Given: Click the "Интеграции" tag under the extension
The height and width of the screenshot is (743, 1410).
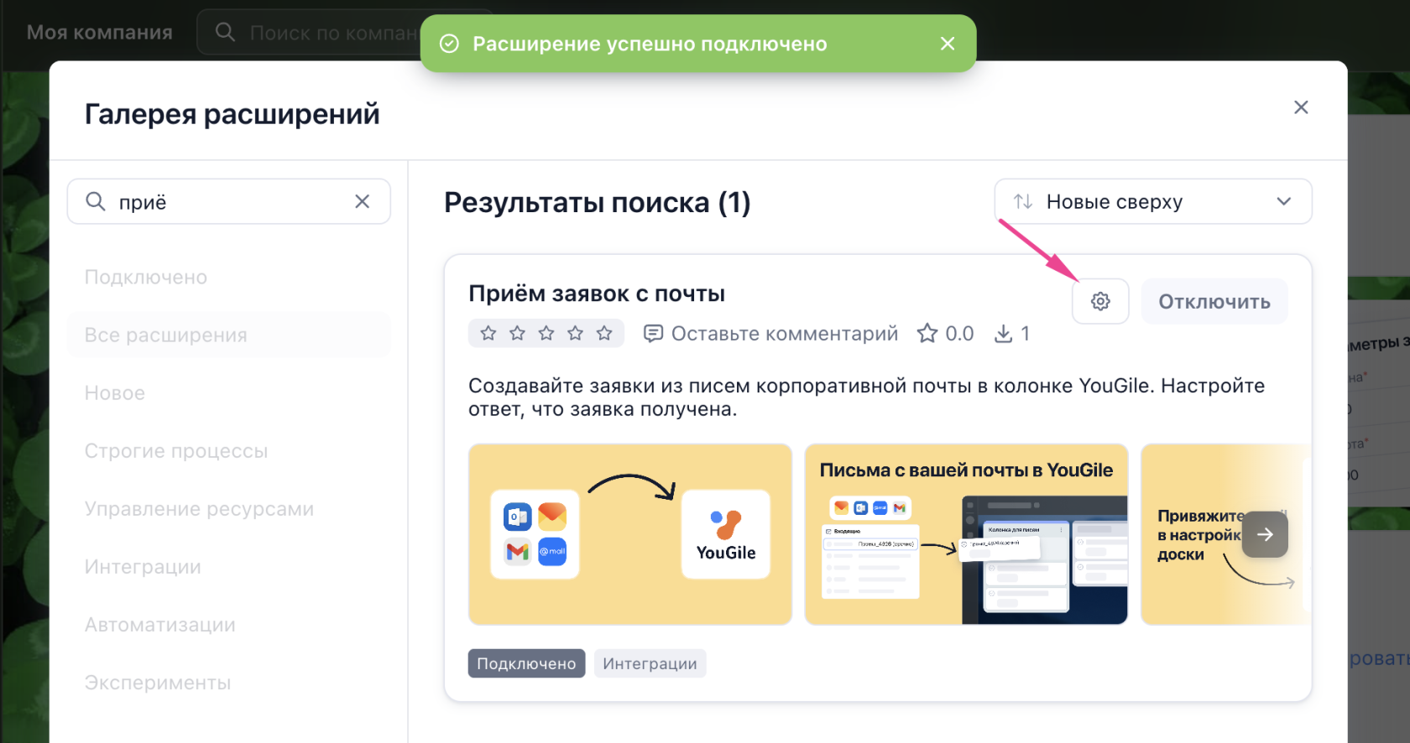Looking at the screenshot, I should [x=650, y=663].
